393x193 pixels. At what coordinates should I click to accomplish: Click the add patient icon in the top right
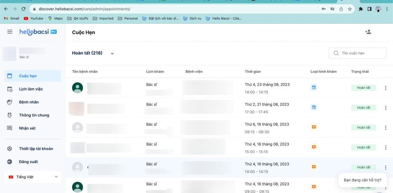(368, 32)
